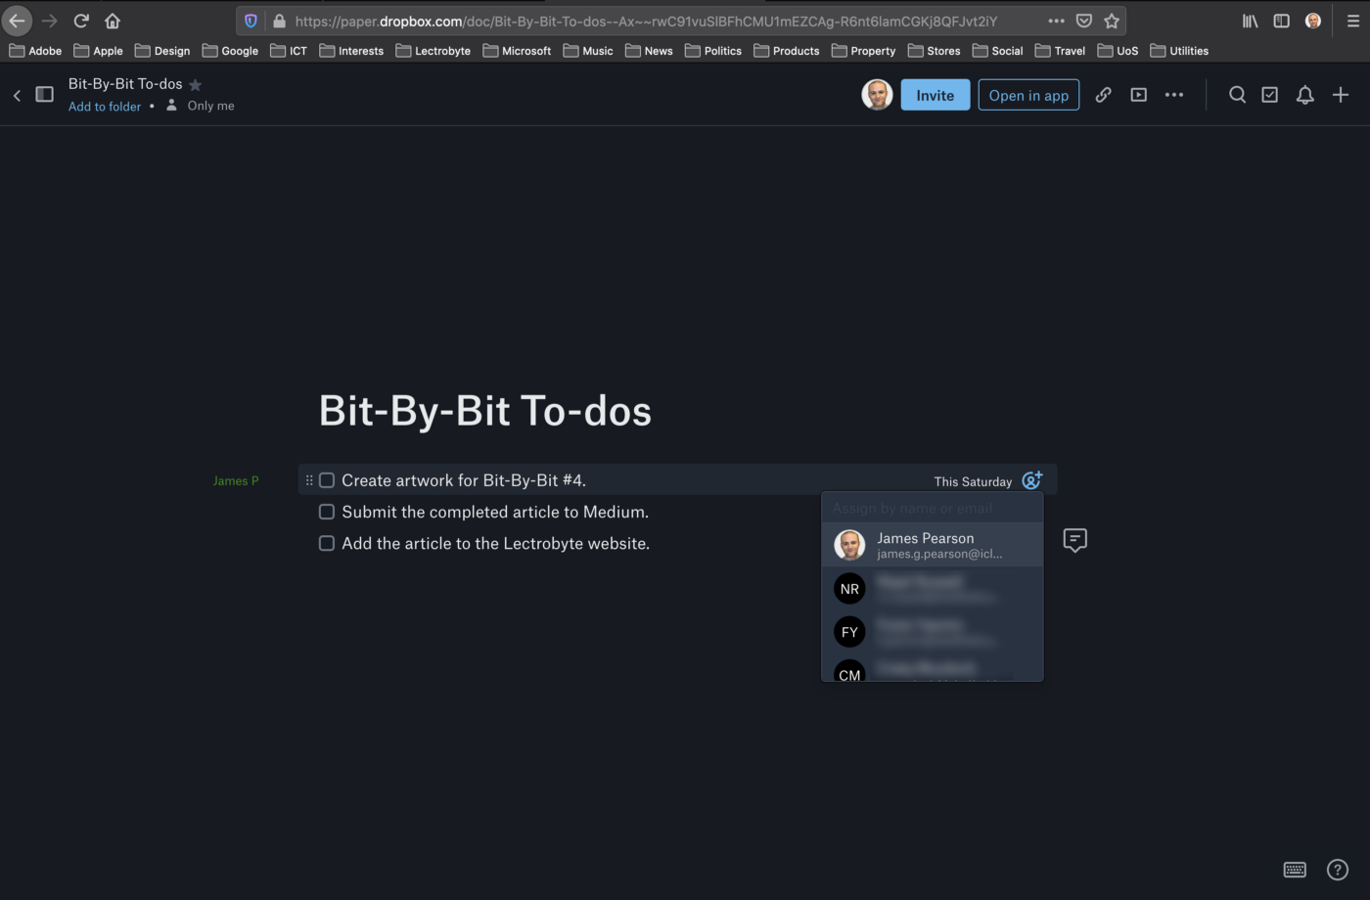Open the ••• menu in the address bar

coord(1056,21)
